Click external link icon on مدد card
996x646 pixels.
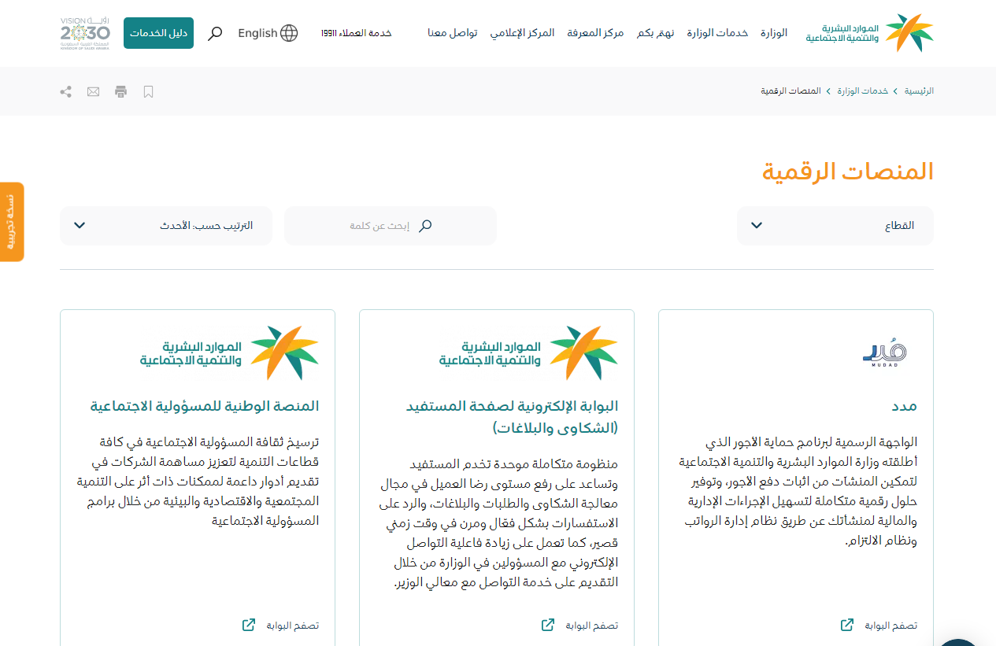[847, 625]
